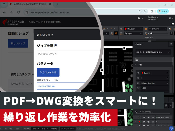175x131 pixels.
Task: Click the blue 新しいジョブ button
Action: coord(18,43)
